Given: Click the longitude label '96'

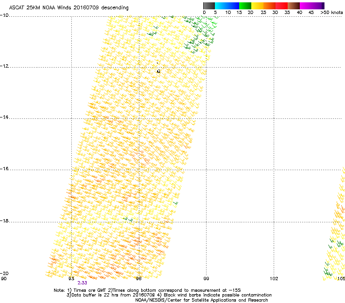Looking at the screenshot, I should click(x=138, y=279).
